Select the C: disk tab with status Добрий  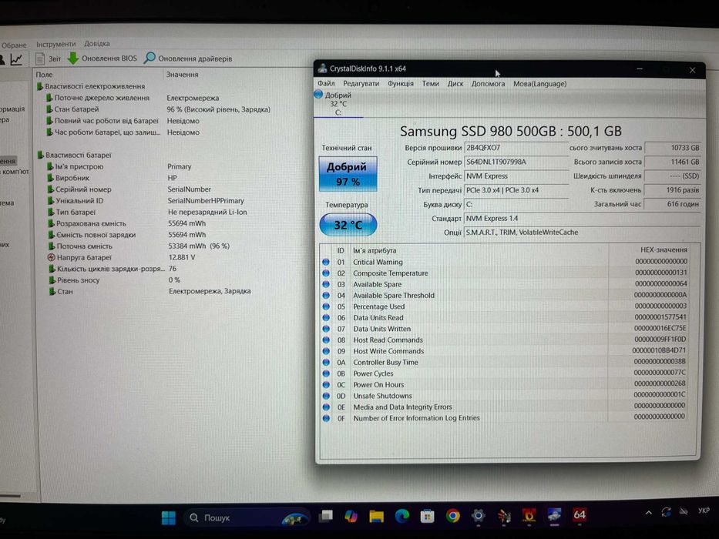point(338,104)
